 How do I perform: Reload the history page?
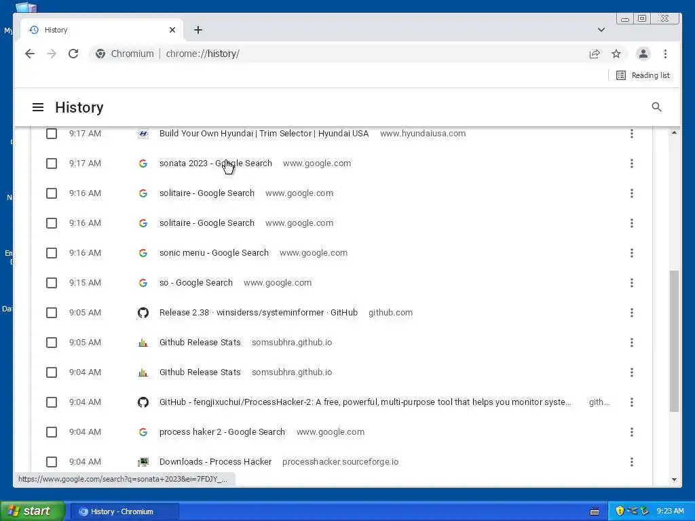[73, 54]
